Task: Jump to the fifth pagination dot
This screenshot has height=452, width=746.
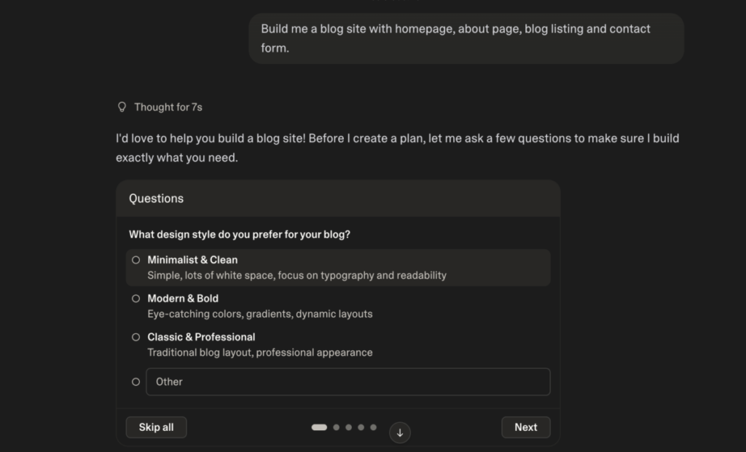Action: tap(374, 427)
